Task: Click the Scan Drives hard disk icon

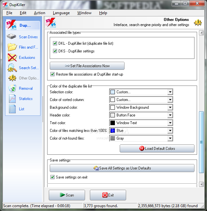Action: click(12, 36)
